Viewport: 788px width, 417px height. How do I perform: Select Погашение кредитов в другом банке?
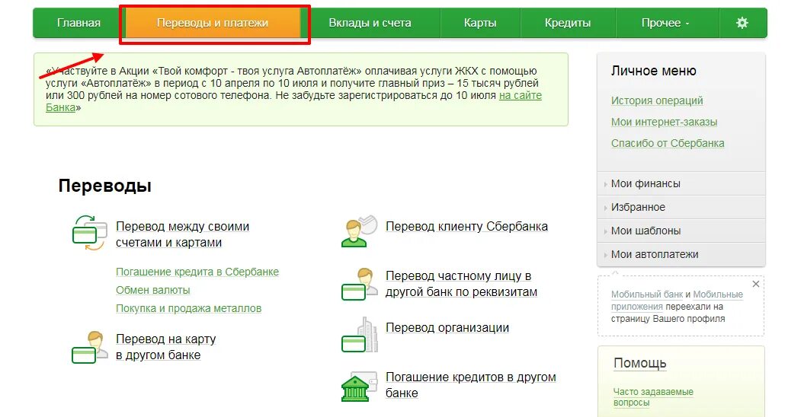point(470,385)
